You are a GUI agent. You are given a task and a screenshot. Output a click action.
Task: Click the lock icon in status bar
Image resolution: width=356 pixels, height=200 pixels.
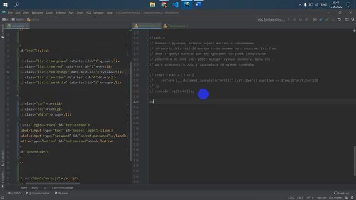point(346,198)
